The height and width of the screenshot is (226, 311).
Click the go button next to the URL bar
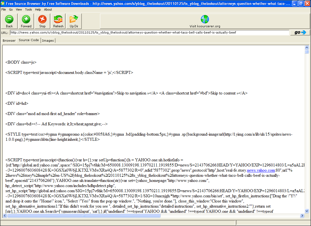pos(300,32)
